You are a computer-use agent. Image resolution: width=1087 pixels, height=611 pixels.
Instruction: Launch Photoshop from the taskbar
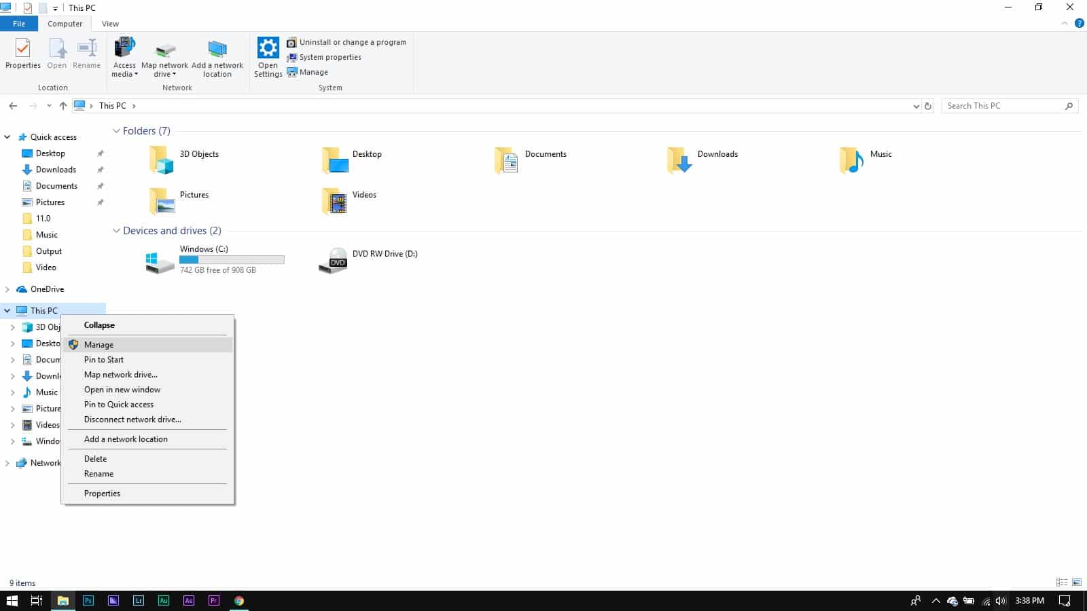pyautogui.click(x=88, y=600)
